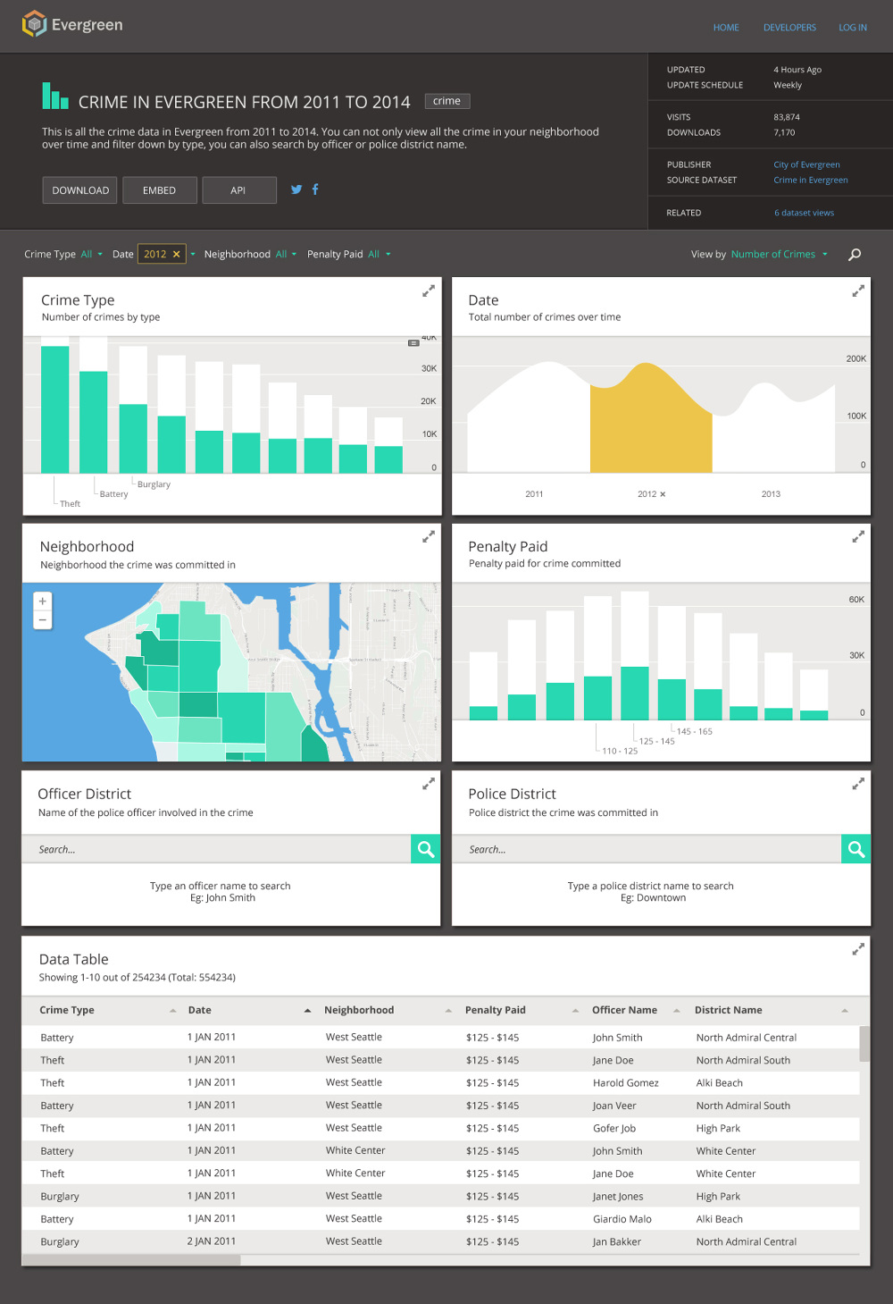Zoom in on the Neighborhood map
893x1304 pixels.
[42, 601]
